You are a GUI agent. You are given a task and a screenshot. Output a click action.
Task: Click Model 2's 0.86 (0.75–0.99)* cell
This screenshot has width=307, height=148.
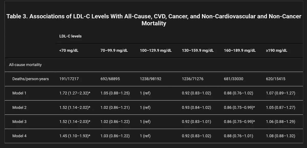tap(239, 108)
